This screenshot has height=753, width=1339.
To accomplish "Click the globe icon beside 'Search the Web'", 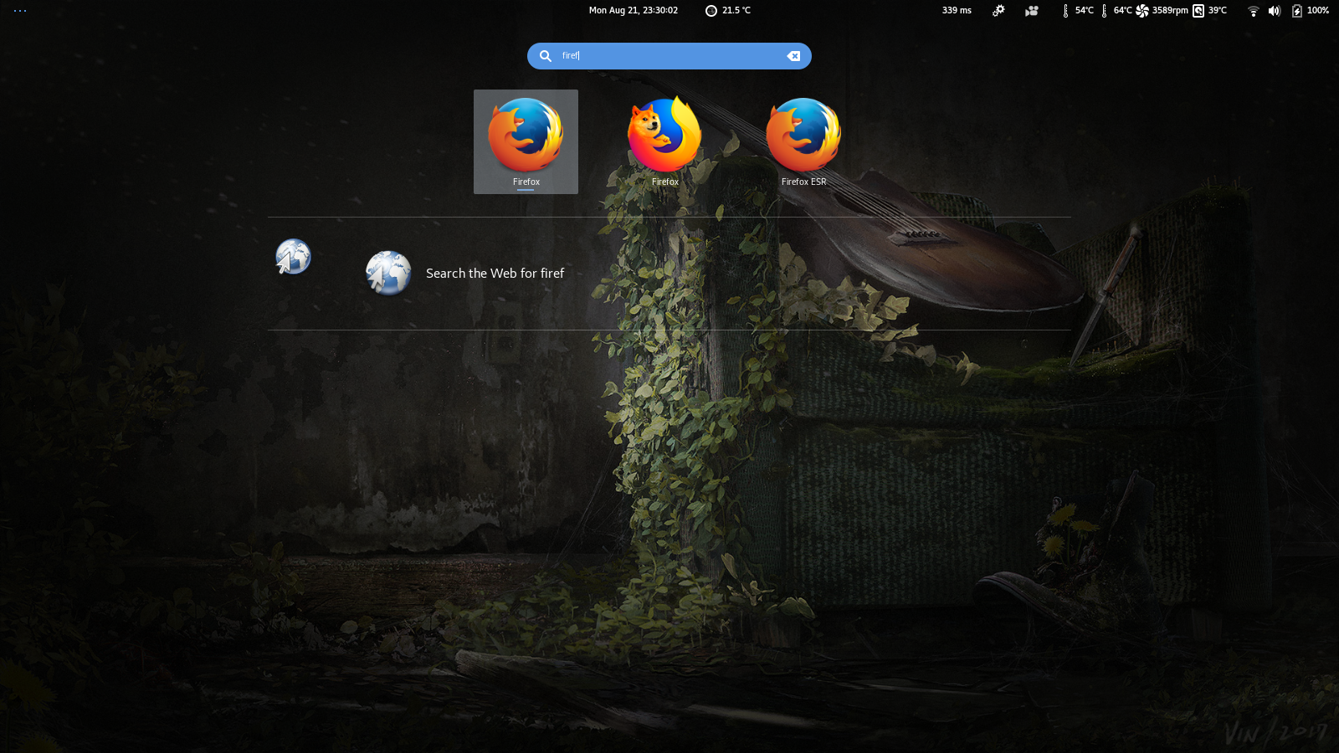I will click(x=388, y=274).
